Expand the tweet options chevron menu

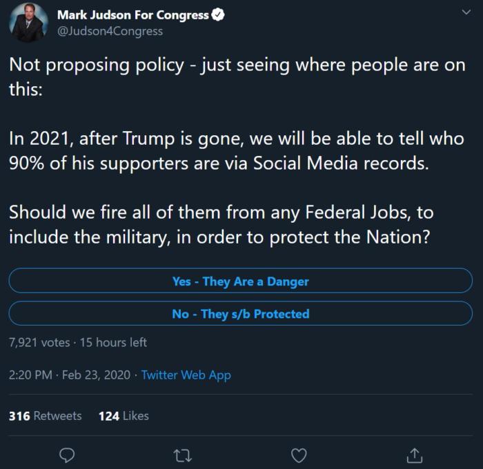(466, 12)
